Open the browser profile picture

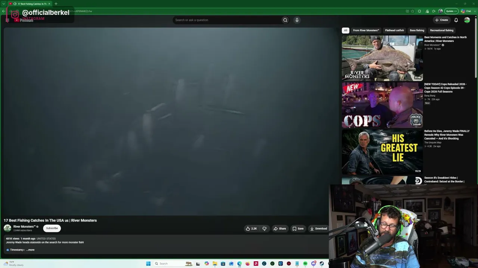pyautogui.click(x=441, y=11)
